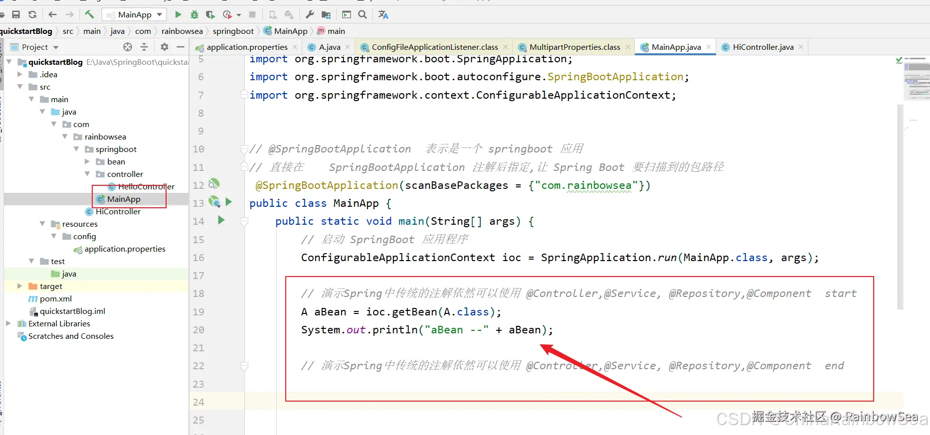Open the MultipartProperties.class tab
This screenshot has width=930, height=435.
(574, 47)
